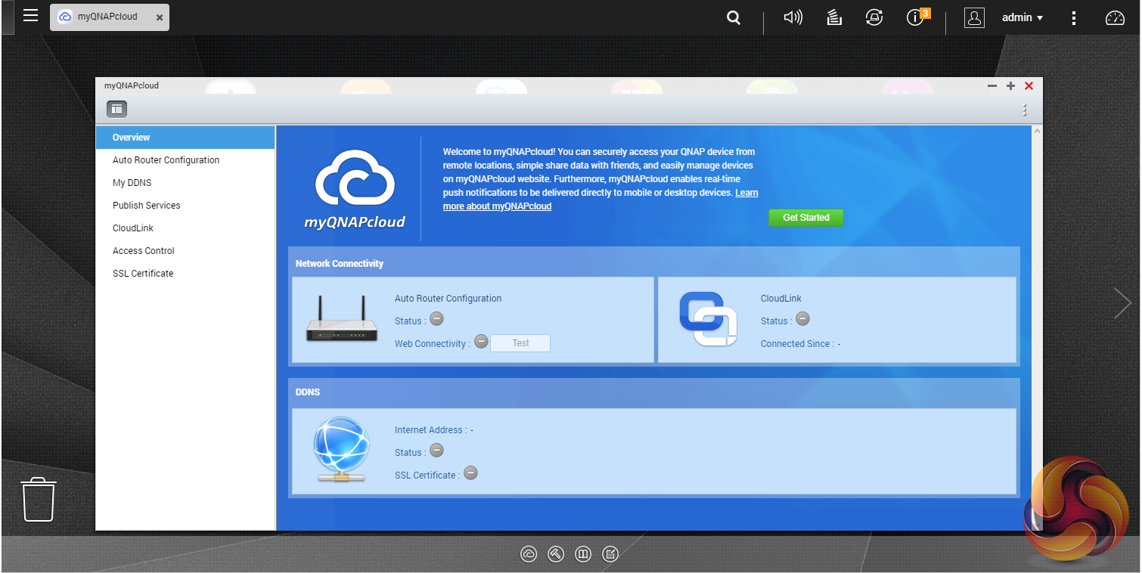Open Auto Router Configuration sidebar item
This screenshot has width=1142, height=573.
(185, 160)
